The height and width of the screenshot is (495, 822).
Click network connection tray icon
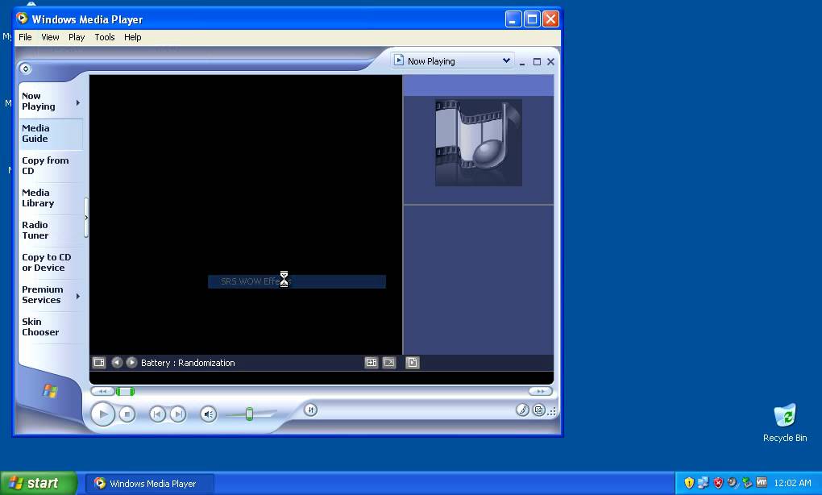pyautogui.click(x=703, y=482)
